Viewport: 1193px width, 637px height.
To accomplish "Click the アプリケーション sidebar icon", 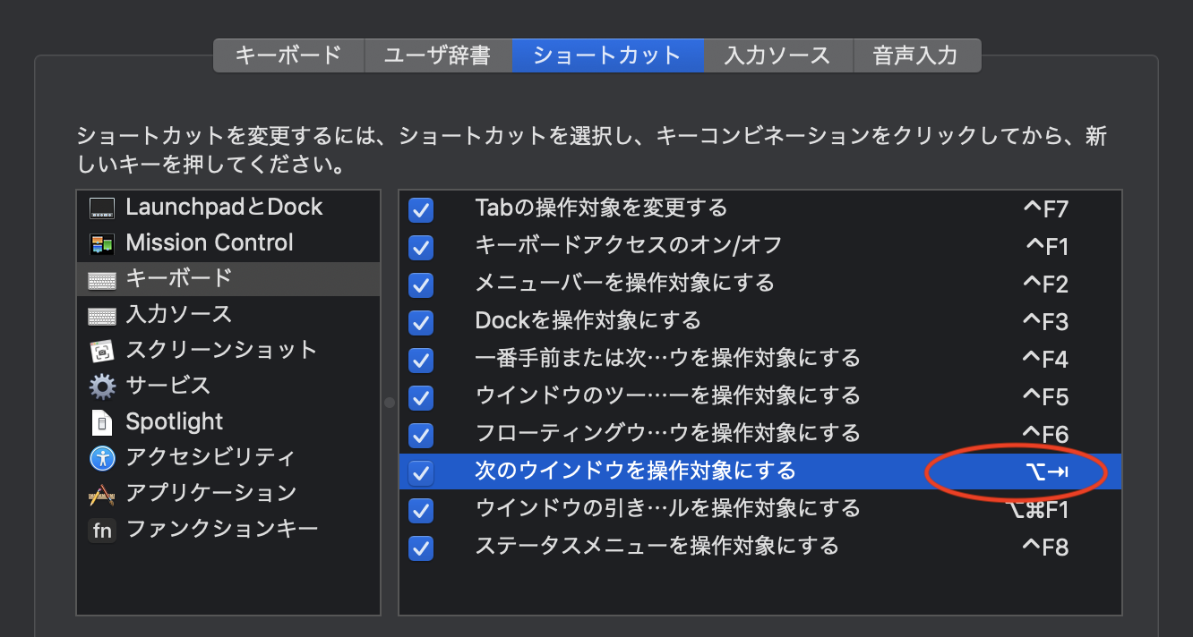I will pyautogui.click(x=101, y=493).
